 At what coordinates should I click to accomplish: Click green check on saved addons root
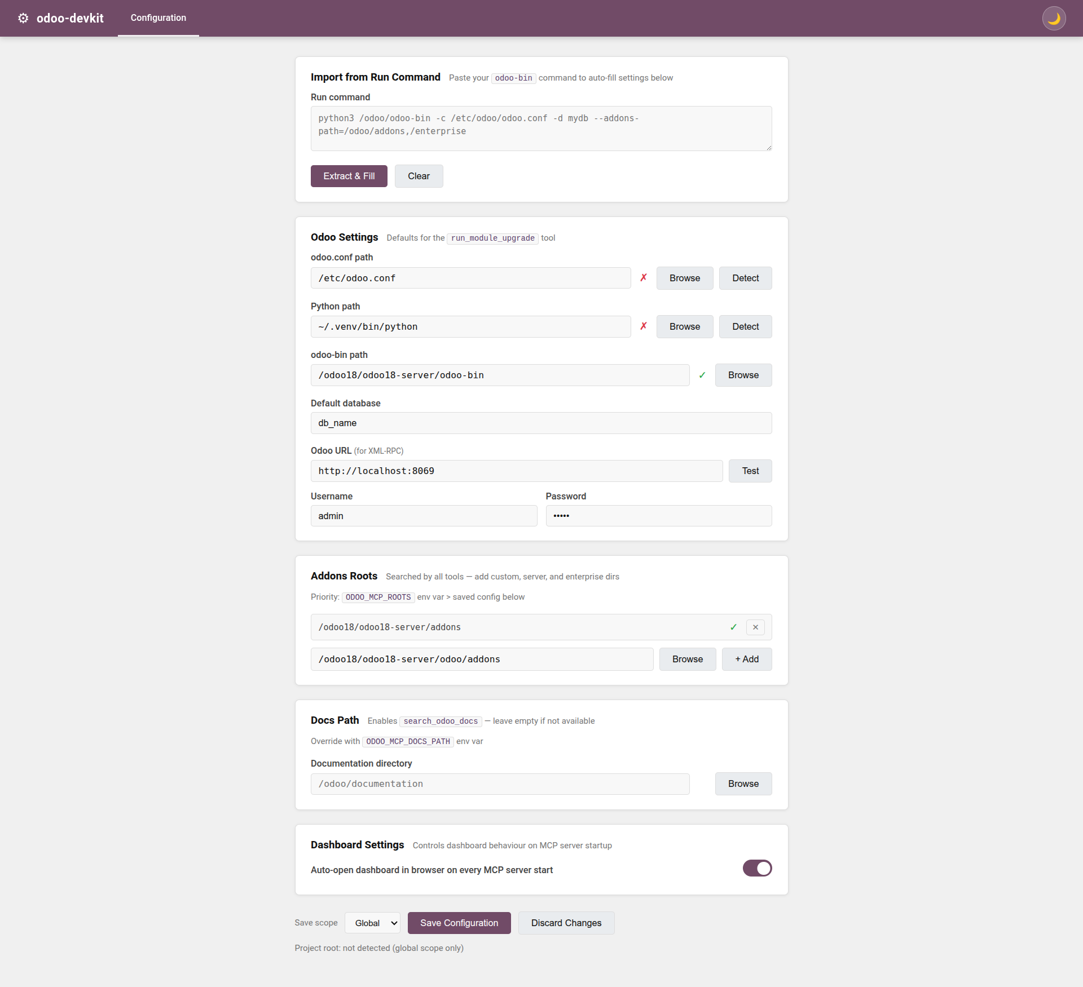[733, 627]
